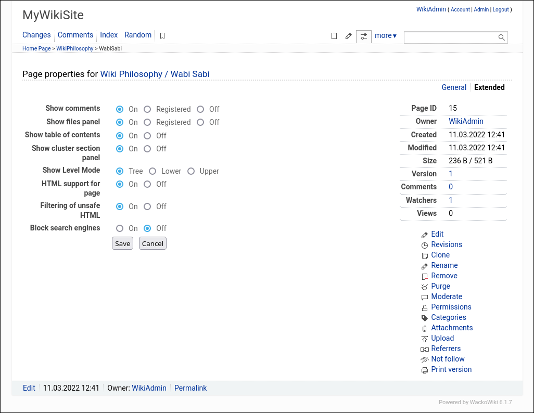Screen dimensions: 534x413
Task: Click the Upload arrow icon
Action: click(x=424, y=338)
